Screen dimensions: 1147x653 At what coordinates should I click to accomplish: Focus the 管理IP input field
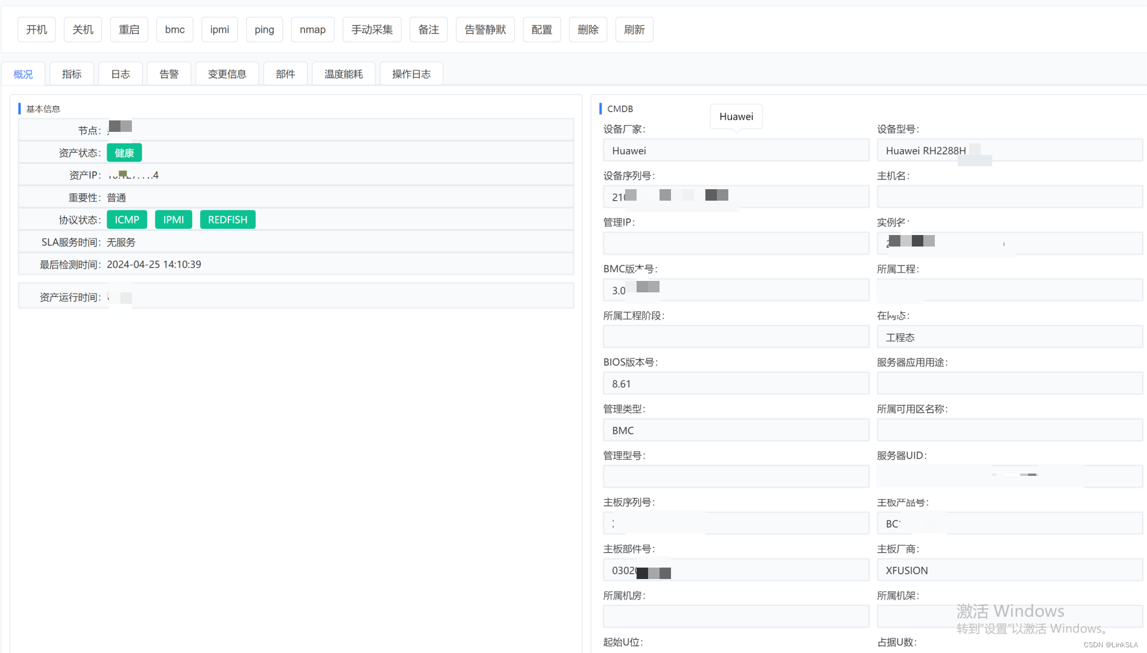(x=736, y=244)
